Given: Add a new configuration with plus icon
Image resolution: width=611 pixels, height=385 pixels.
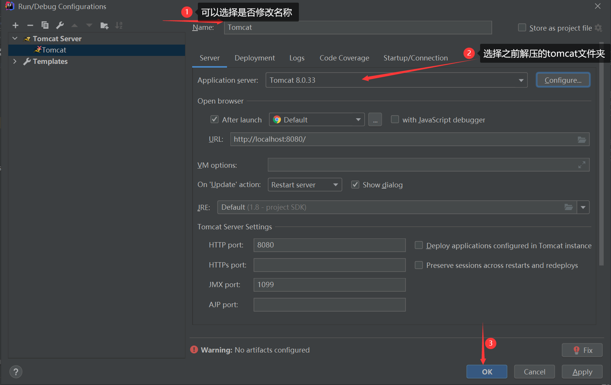Looking at the screenshot, I should 16,25.
